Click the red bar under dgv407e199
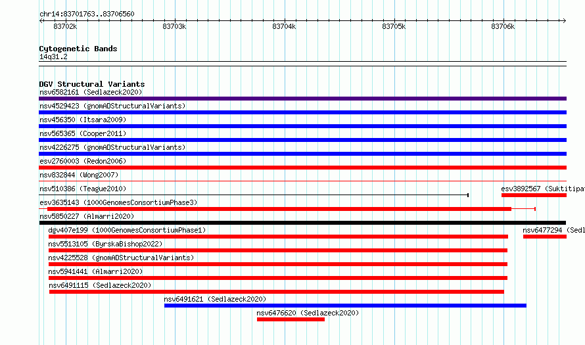The image size is (585, 345). pyautogui.click(x=278, y=237)
